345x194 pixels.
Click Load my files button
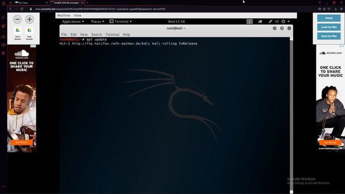[x=329, y=27]
